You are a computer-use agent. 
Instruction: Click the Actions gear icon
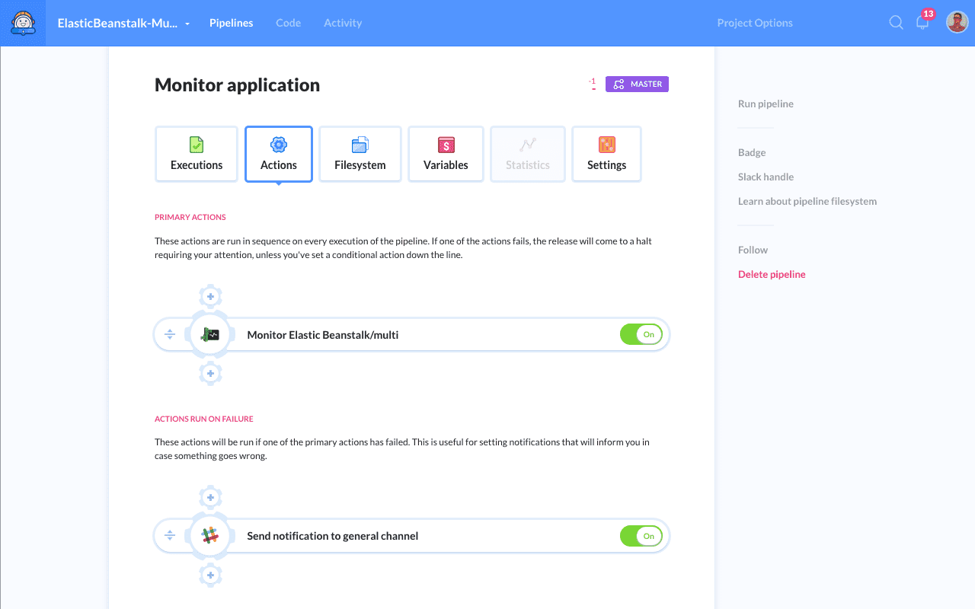279,145
